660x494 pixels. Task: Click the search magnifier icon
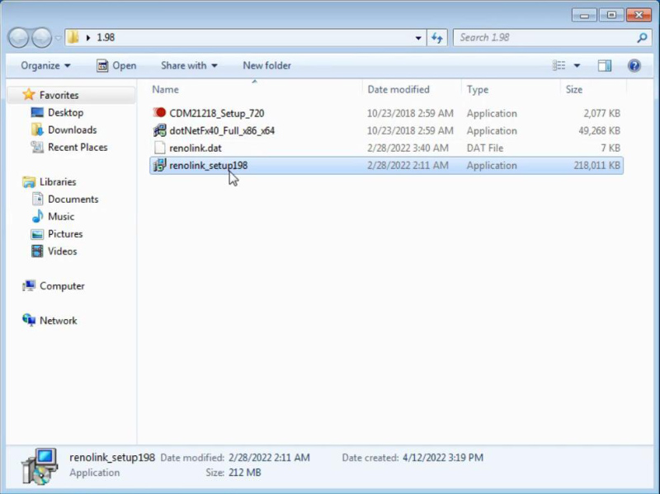(x=642, y=38)
